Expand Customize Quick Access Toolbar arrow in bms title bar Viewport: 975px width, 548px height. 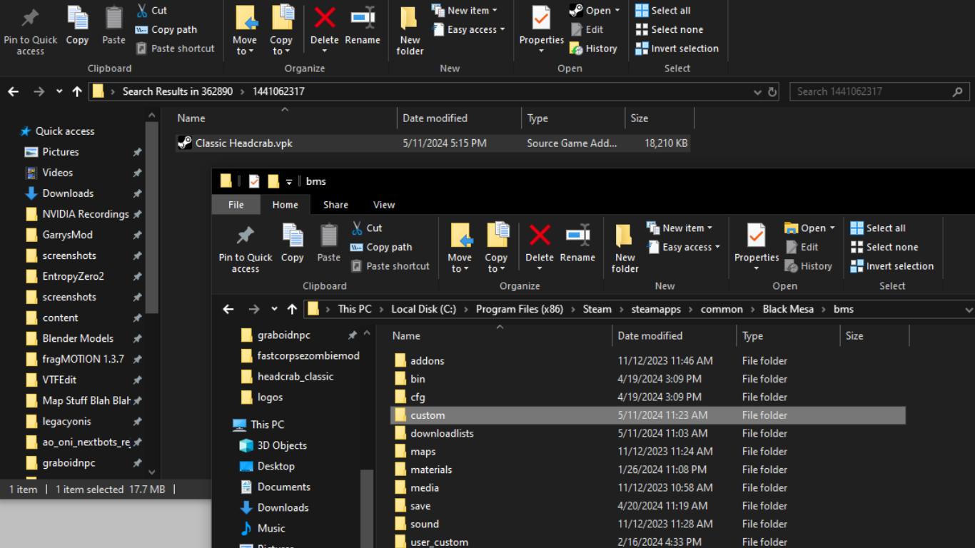[x=289, y=182]
